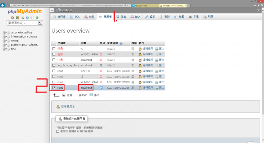Screen dimensions: 264x143
Task: Click edit privileges icon in root 127.0.0.1 row
Action: [140, 71]
